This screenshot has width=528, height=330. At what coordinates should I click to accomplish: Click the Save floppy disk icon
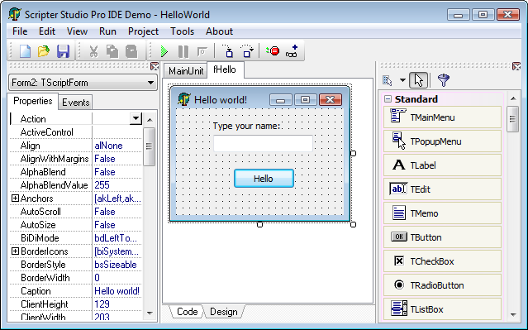[x=63, y=51]
